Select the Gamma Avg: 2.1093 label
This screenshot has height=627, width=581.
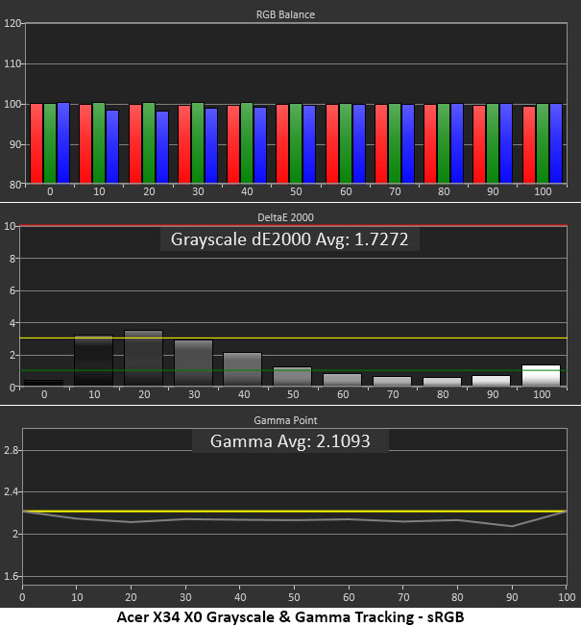290,441
